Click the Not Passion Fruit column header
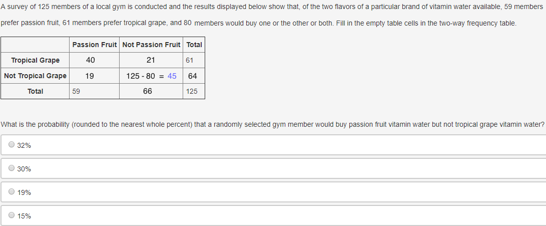The height and width of the screenshot is (226, 546). coord(151,45)
